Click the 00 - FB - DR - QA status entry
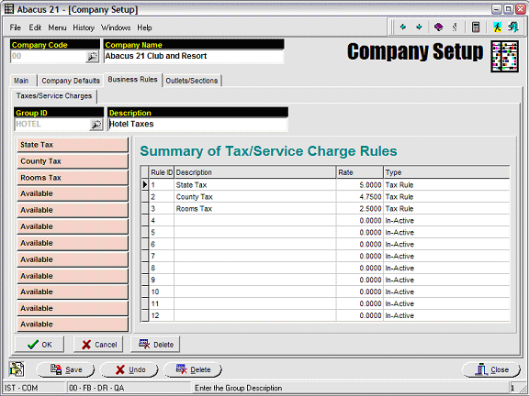529x396 pixels. pyautogui.click(x=129, y=388)
